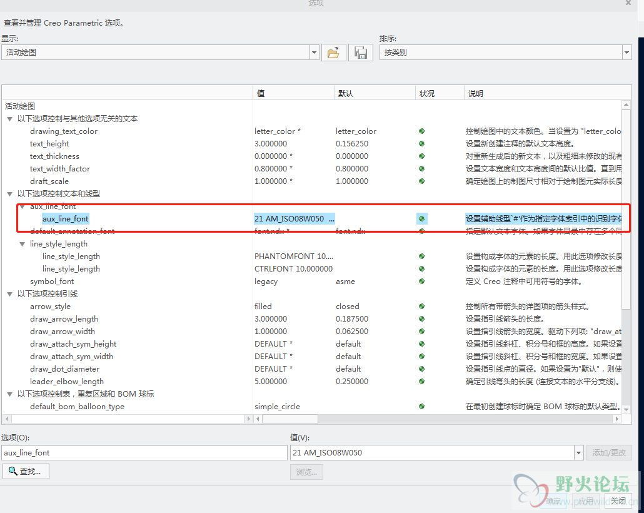Image resolution: width=644 pixels, height=513 pixels.
Task: Click the green status dot for symbol_font
Action: click(421, 281)
